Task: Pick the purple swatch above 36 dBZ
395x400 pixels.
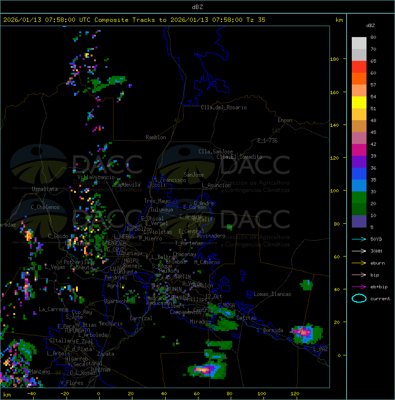Action: 359,162
